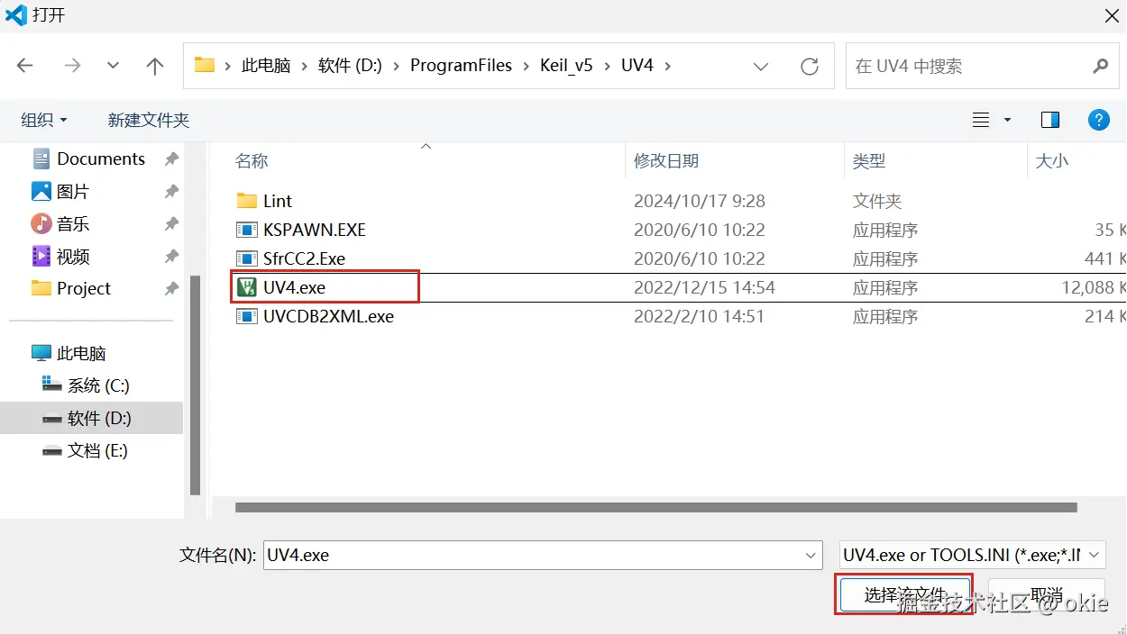Refresh the current folder view
Viewport: 1127px width, 634px height.
(x=810, y=66)
